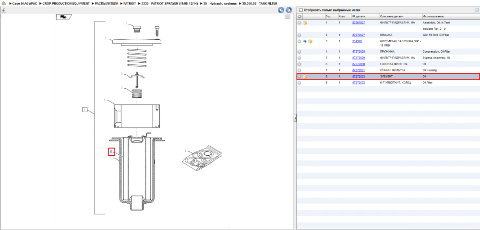This screenshot has height=230, width=480.
Task: Open part number link 87272032
Action: [x=359, y=82]
